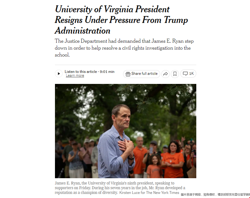Open the photo of James E. Ryan

coord(125,131)
